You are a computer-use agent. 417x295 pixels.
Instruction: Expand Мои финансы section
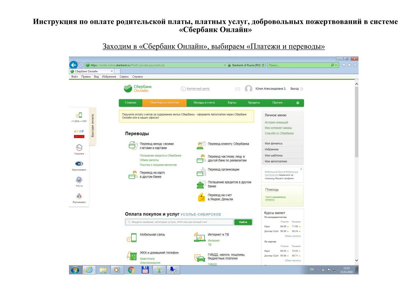click(283, 143)
